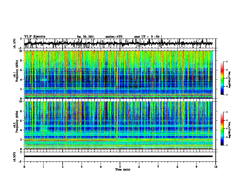Click the time axis tick label '1'
Viewport: 243px width, 187px height.
(43, 167)
